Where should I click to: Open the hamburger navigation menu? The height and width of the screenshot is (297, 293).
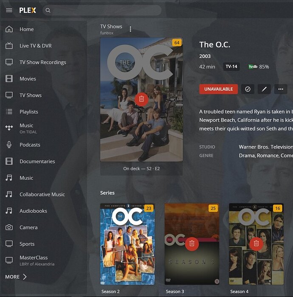9,10
